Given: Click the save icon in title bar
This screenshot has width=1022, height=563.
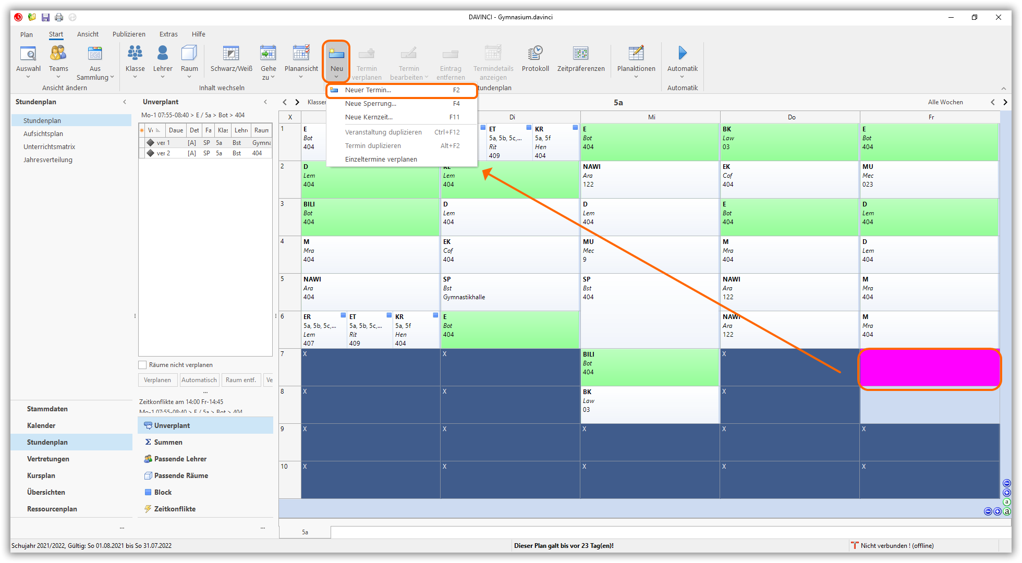Looking at the screenshot, I should click(x=45, y=17).
